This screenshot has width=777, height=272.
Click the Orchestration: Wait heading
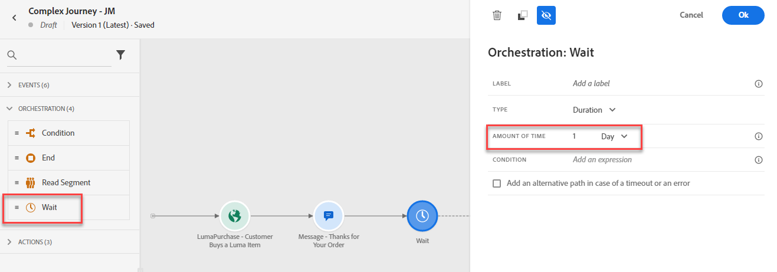541,53
